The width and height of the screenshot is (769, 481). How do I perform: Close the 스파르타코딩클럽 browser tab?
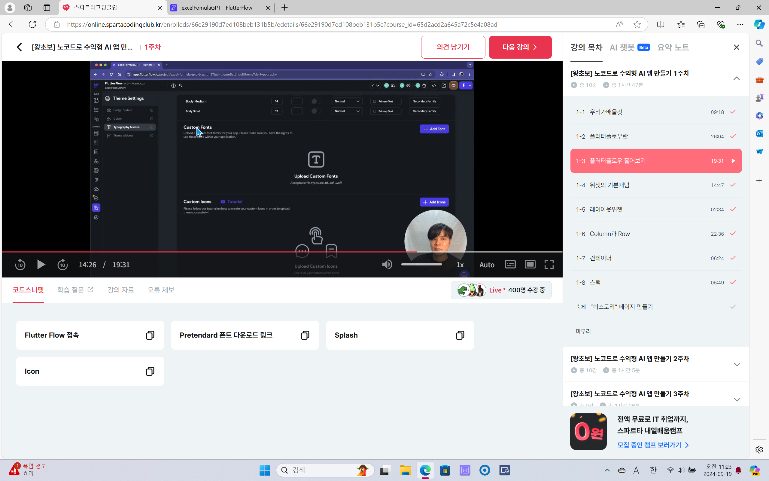160,8
